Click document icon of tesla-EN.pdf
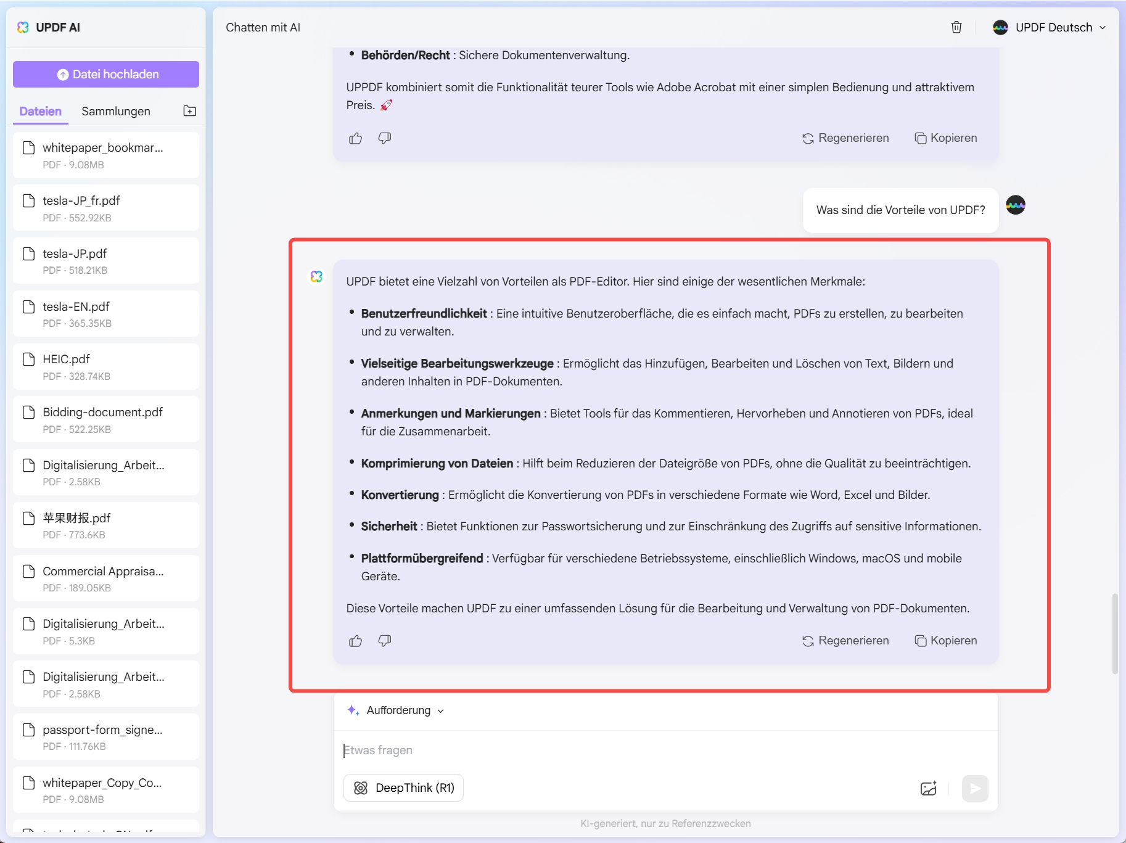 coord(28,306)
